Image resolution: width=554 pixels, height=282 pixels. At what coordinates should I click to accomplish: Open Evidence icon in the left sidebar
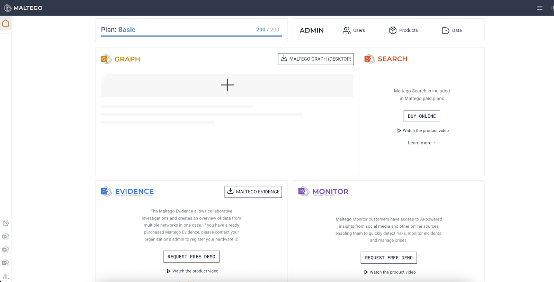pos(6,237)
